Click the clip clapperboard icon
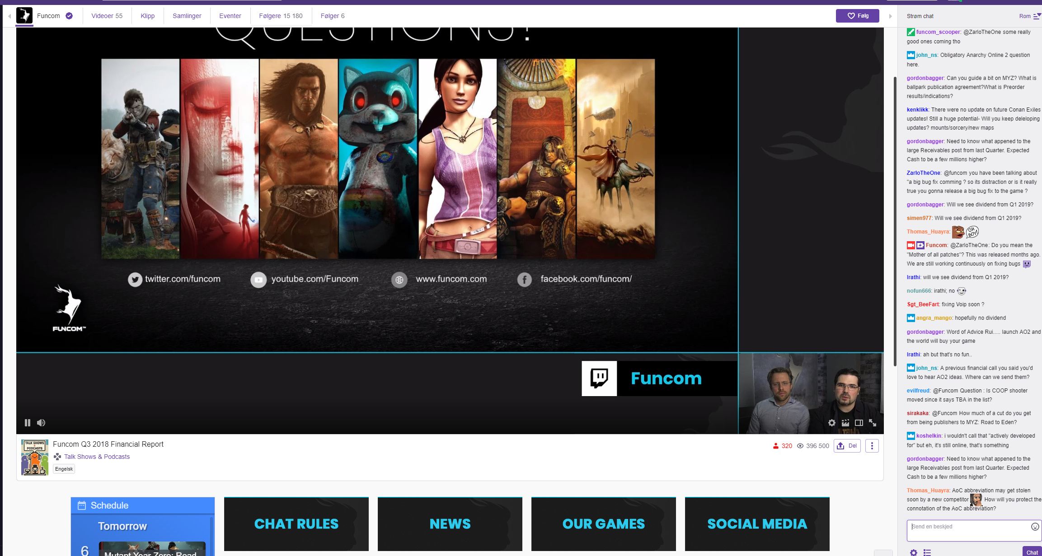Screen dimensions: 1042x556 [x=845, y=423]
